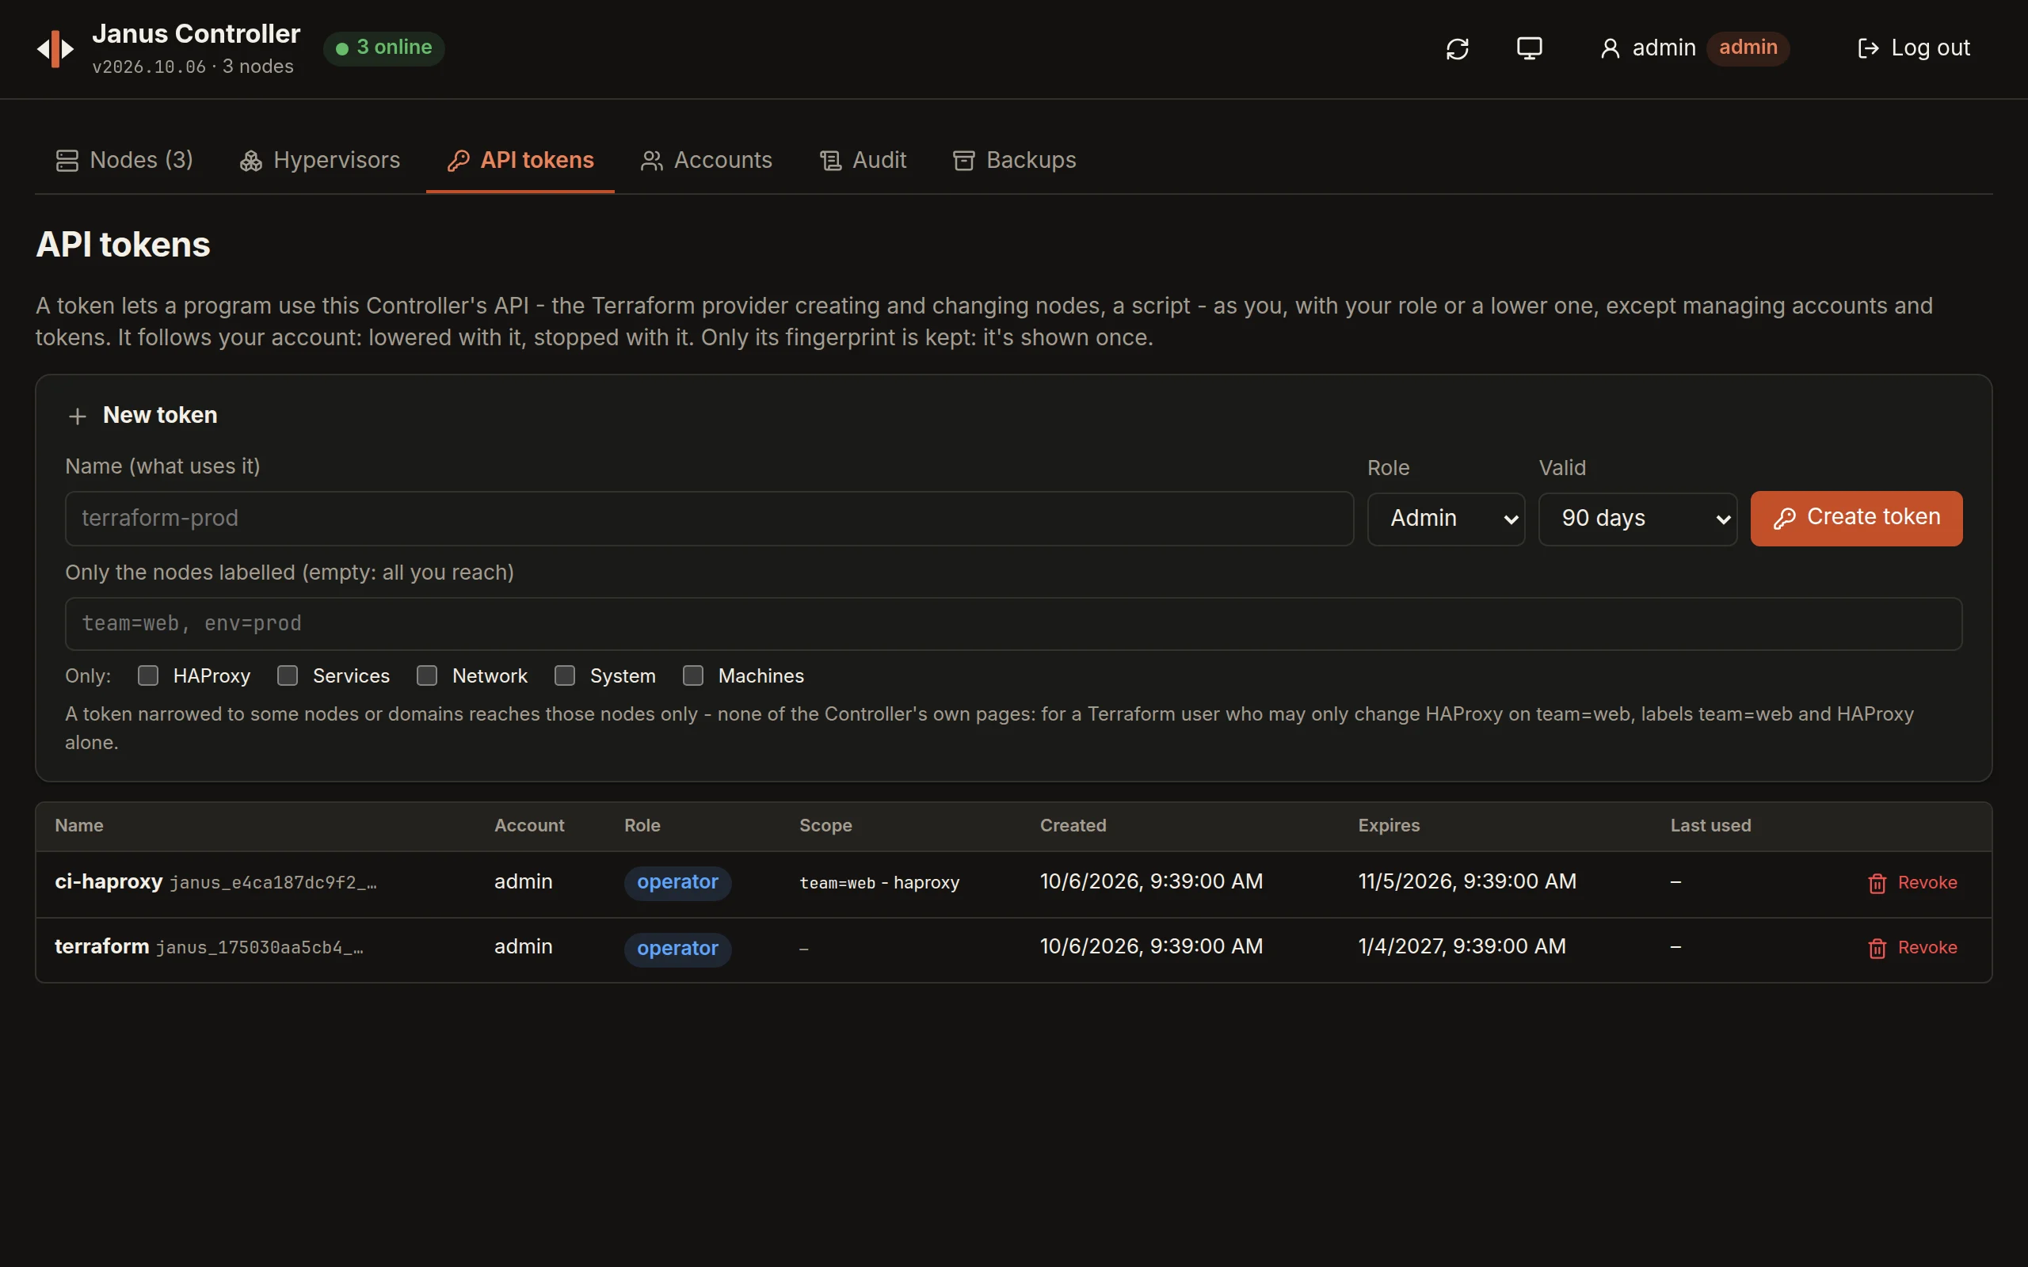Open the Backups tab

1014,160
